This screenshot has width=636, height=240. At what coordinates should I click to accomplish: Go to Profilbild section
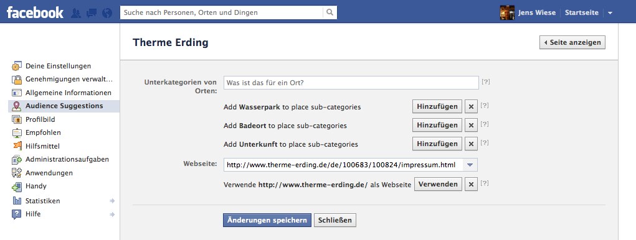(x=40, y=119)
